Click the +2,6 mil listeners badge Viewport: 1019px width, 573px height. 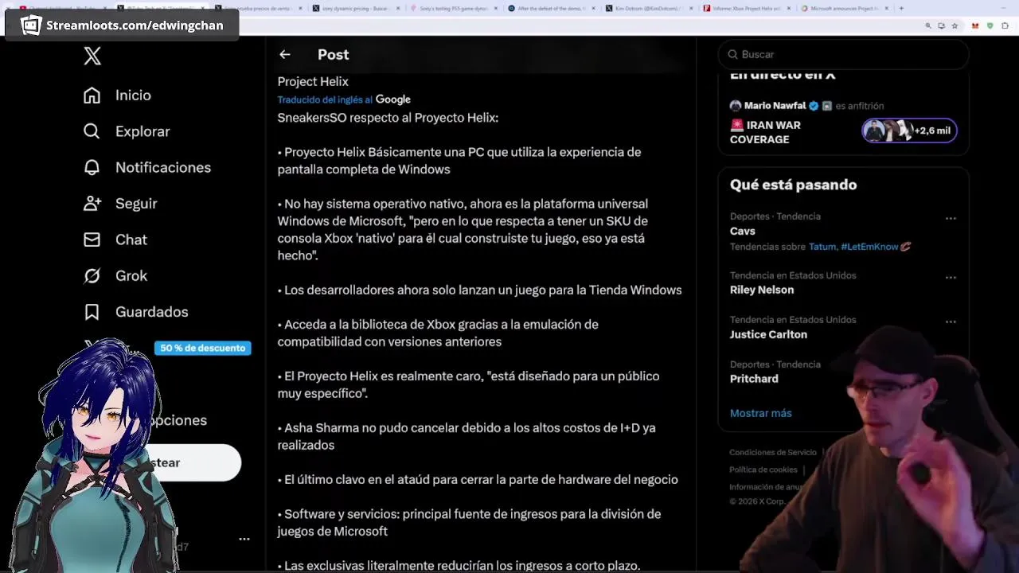[x=909, y=131]
